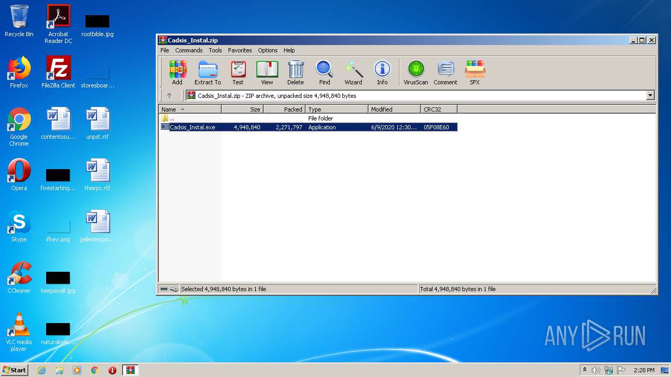
Task: Open galleriesspo... document on desktop
Action: click(98, 226)
